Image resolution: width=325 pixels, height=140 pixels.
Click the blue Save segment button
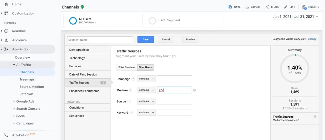tap(146, 39)
